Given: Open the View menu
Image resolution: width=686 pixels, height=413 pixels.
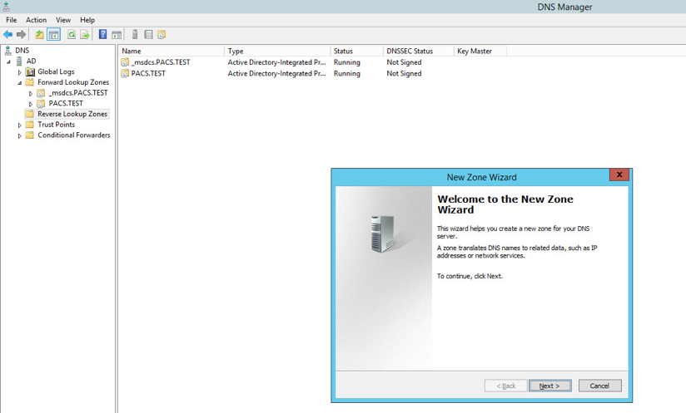Looking at the screenshot, I should click(x=63, y=20).
